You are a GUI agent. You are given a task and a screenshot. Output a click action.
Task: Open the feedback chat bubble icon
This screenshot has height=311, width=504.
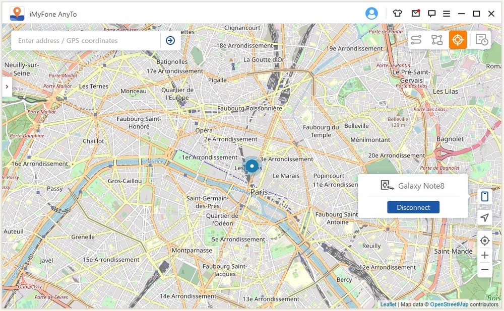pyautogui.click(x=431, y=14)
